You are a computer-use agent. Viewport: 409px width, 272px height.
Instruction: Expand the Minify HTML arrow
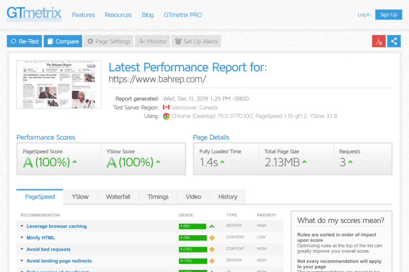22,238
